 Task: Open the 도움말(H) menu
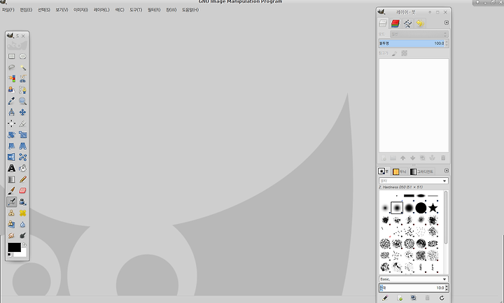[x=190, y=10]
